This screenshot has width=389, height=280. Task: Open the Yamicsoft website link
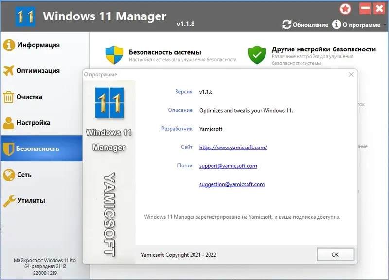point(232,147)
